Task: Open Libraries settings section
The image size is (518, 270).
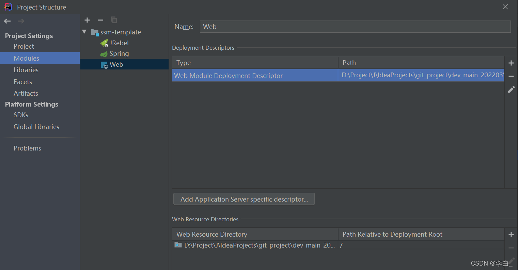Action: point(26,70)
